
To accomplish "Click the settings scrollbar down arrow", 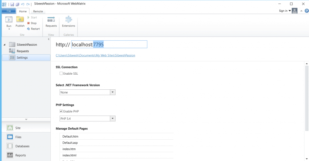I will point(307,159).
